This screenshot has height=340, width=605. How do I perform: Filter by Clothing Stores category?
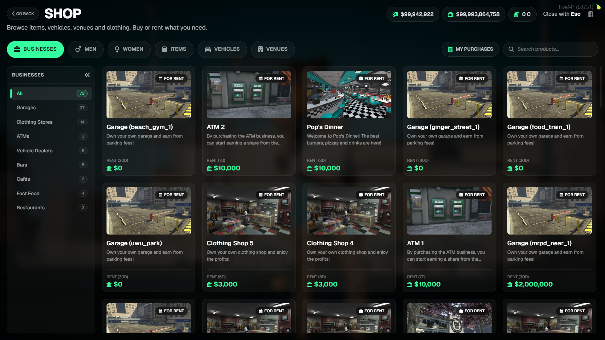pyautogui.click(x=35, y=122)
